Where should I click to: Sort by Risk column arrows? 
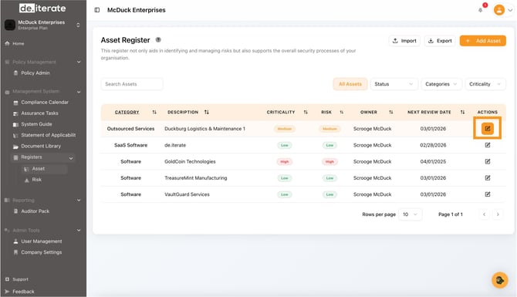coord(342,113)
